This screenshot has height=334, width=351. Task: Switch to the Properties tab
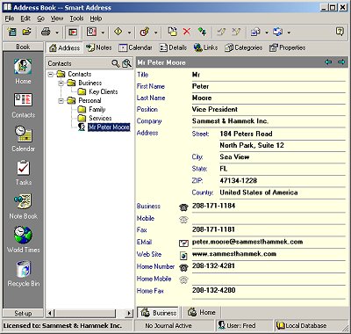(287, 47)
